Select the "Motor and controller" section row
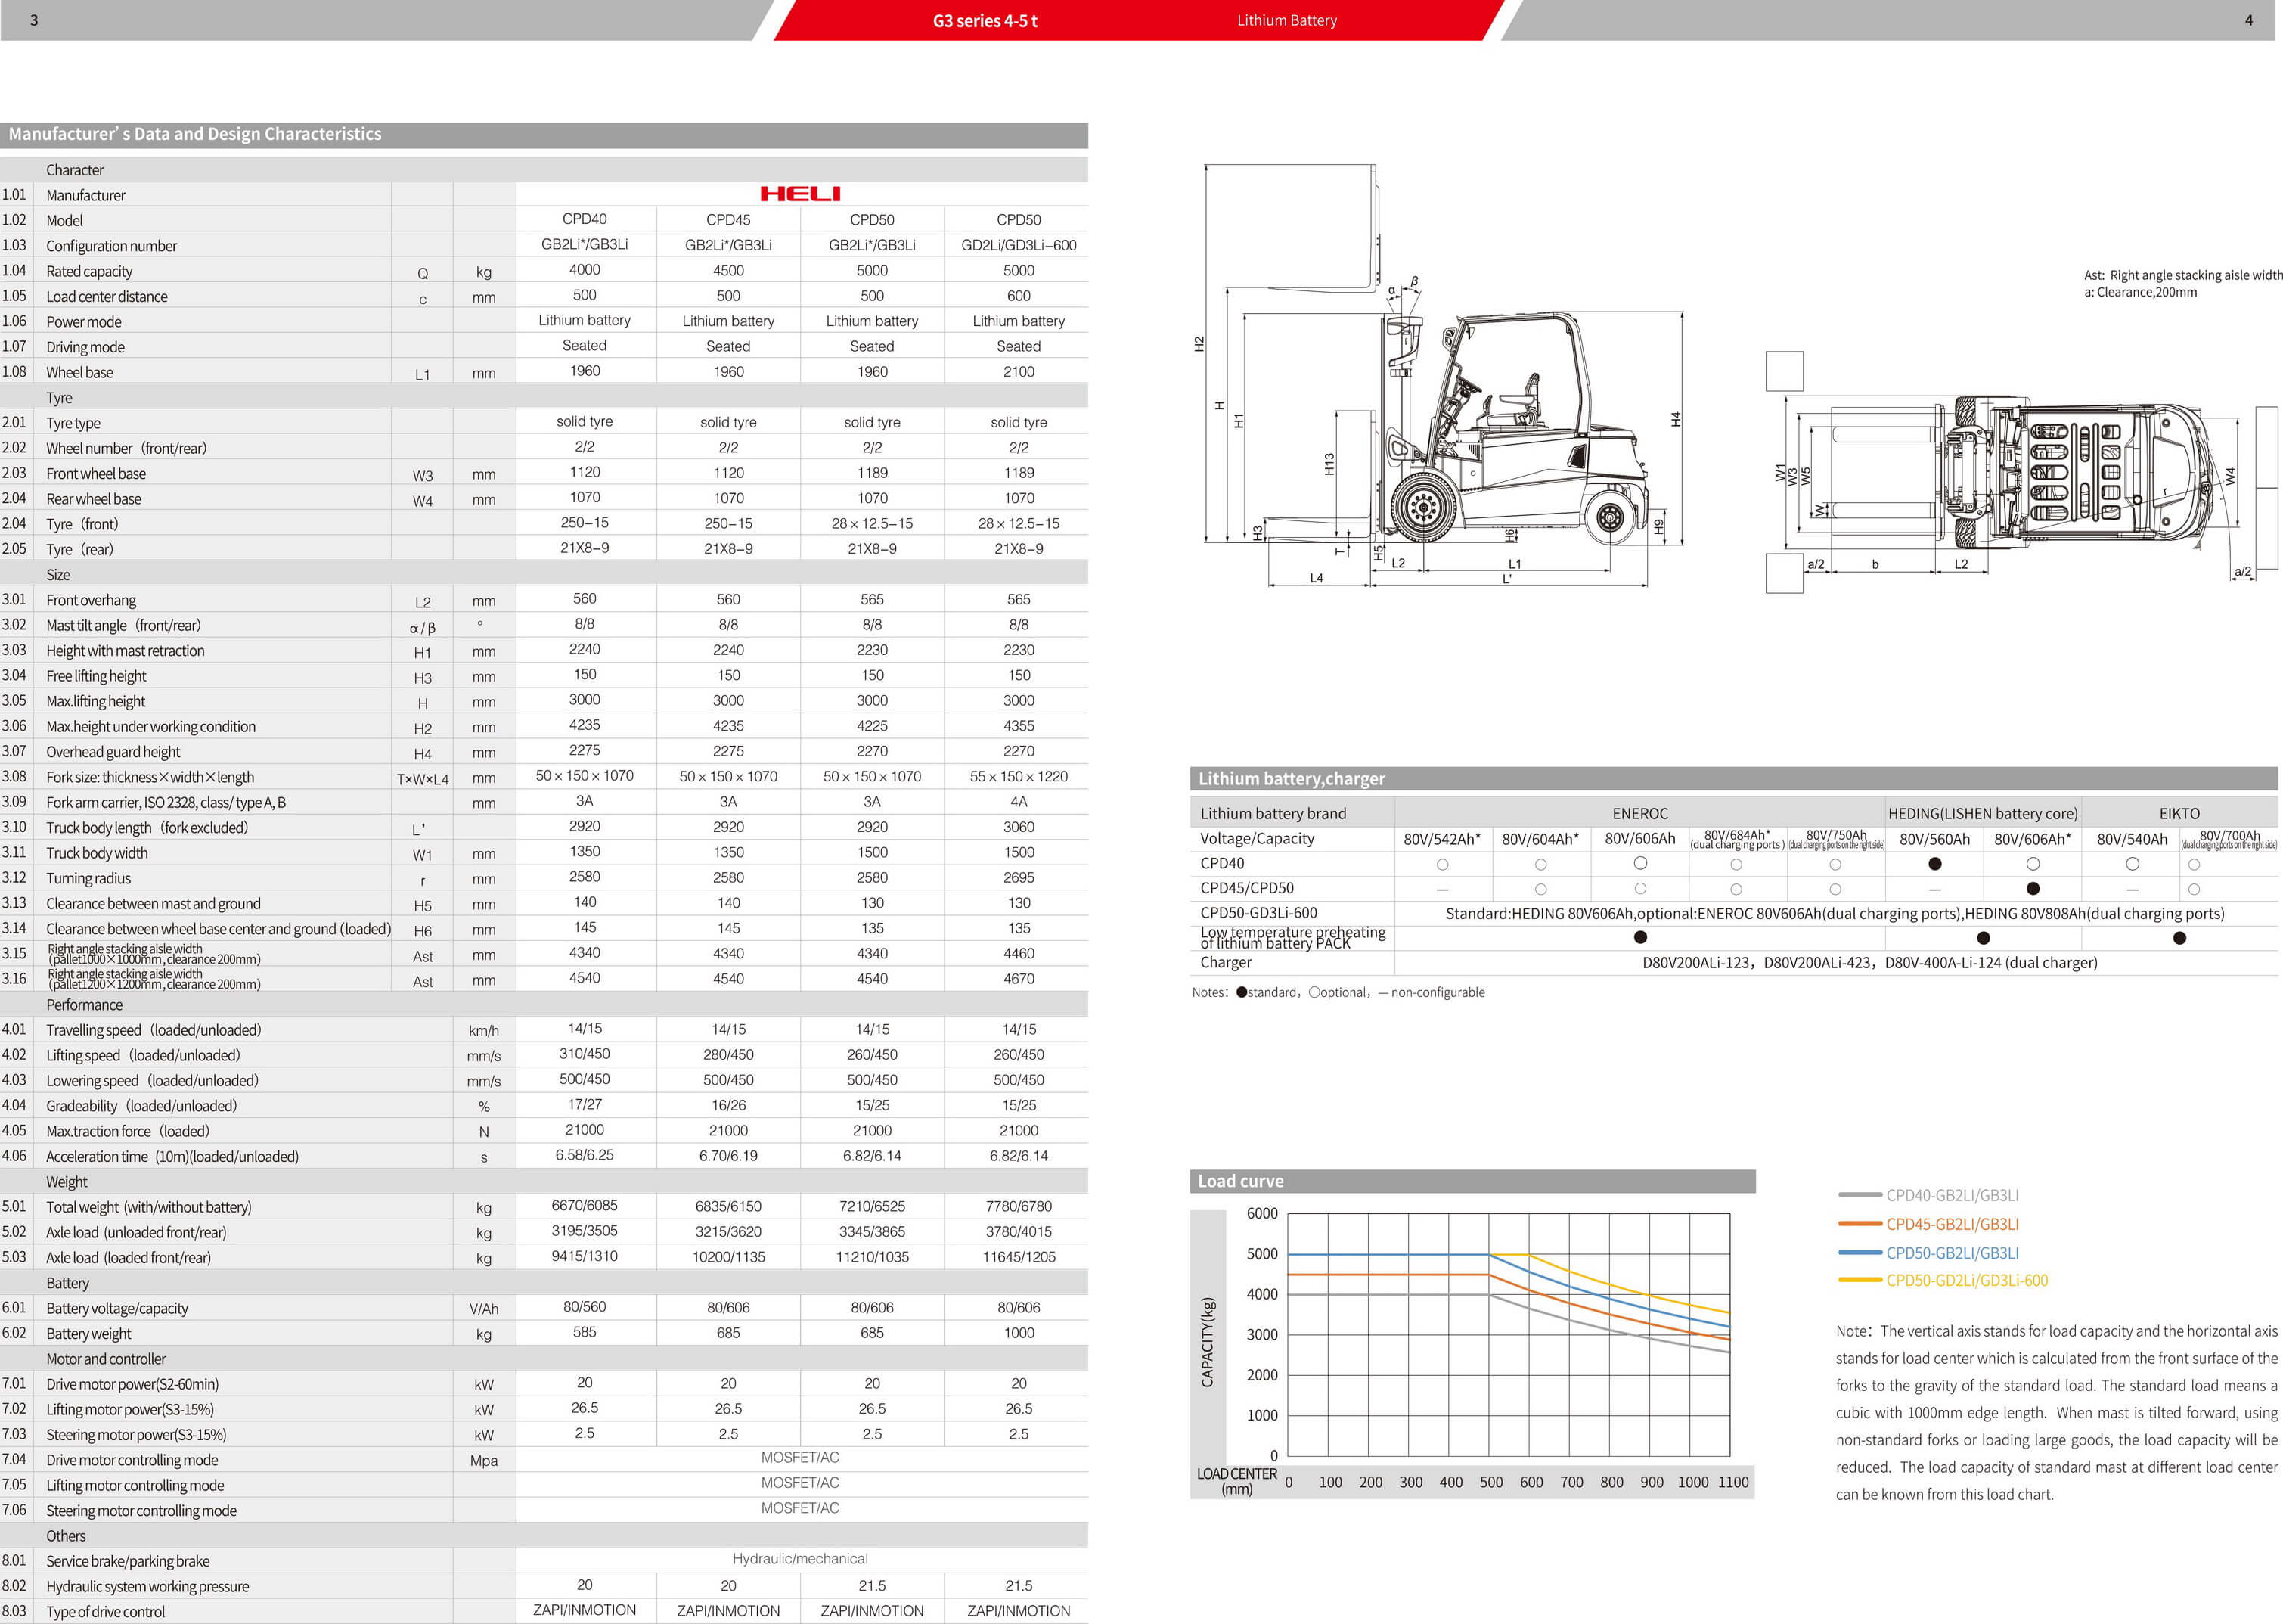The width and height of the screenshot is (2283, 1624). pos(106,1359)
